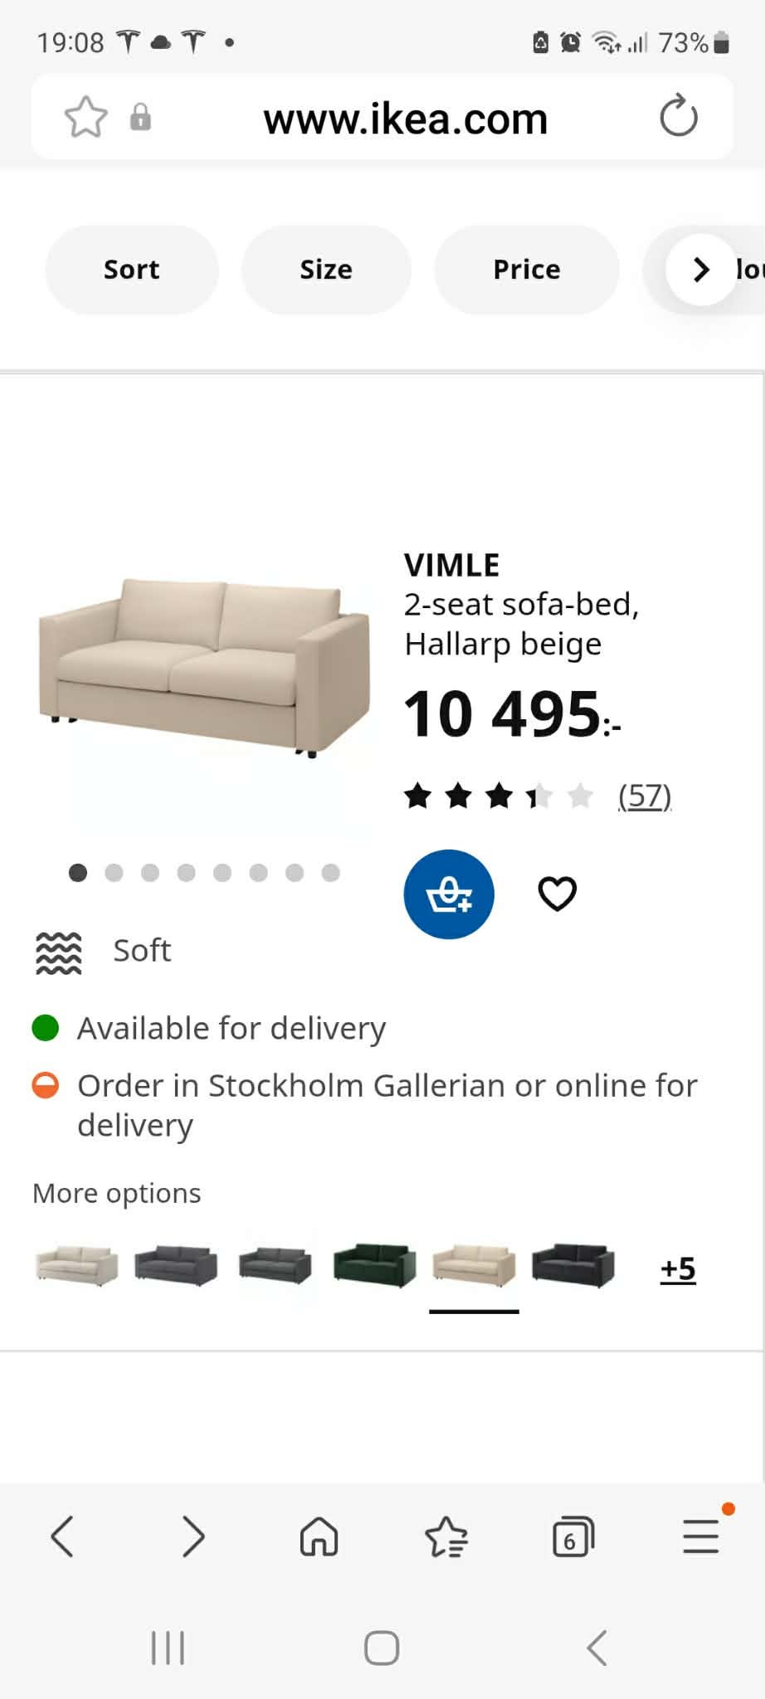The width and height of the screenshot is (765, 1699).
Task: Reload the ikea.com page
Action: tap(679, 116)
